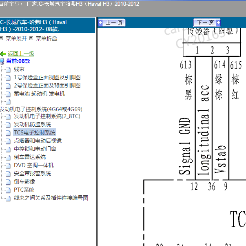Expand all menus with 菜单展开

(x=16, y=38)
